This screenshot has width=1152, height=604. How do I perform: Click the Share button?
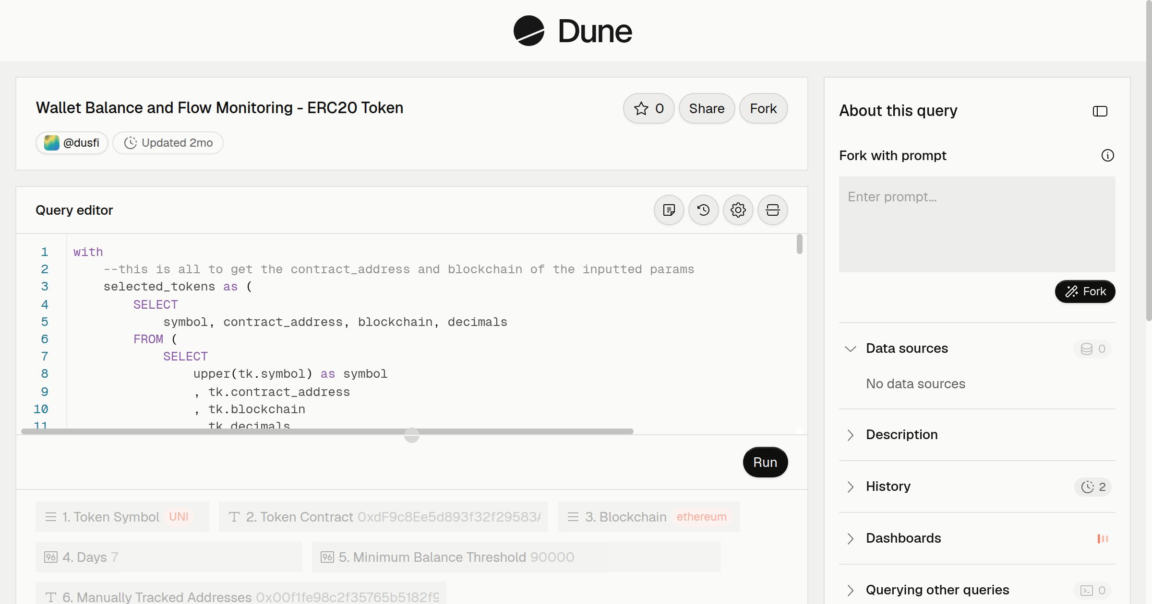tap(707, 108)
